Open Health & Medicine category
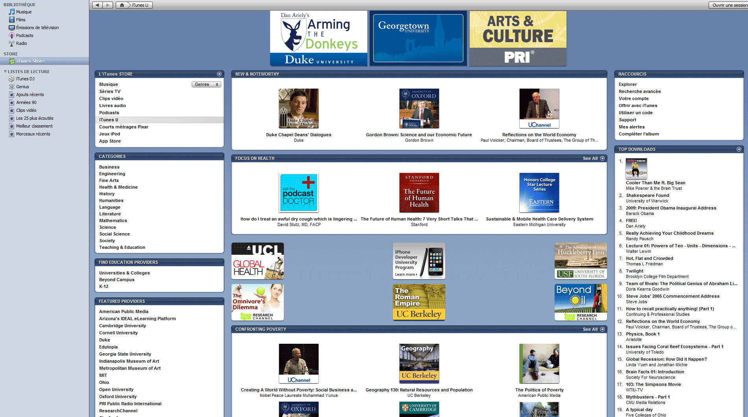748x417 pixels. 118,187
